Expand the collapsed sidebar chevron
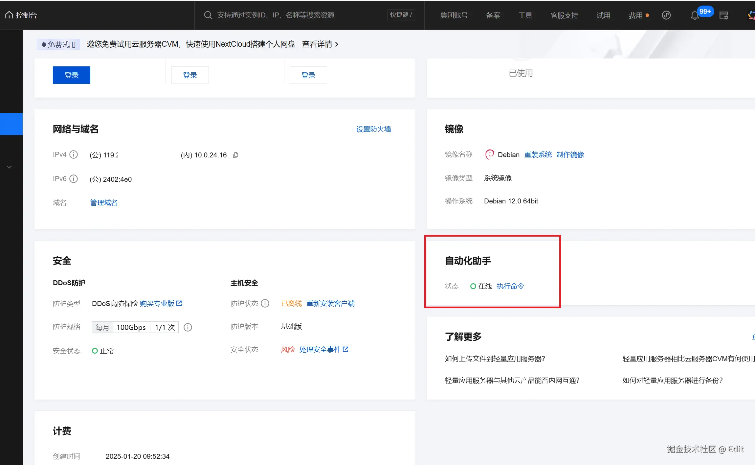Image resolution: width=755 pixels, height=465 pixels. (9, 167)
